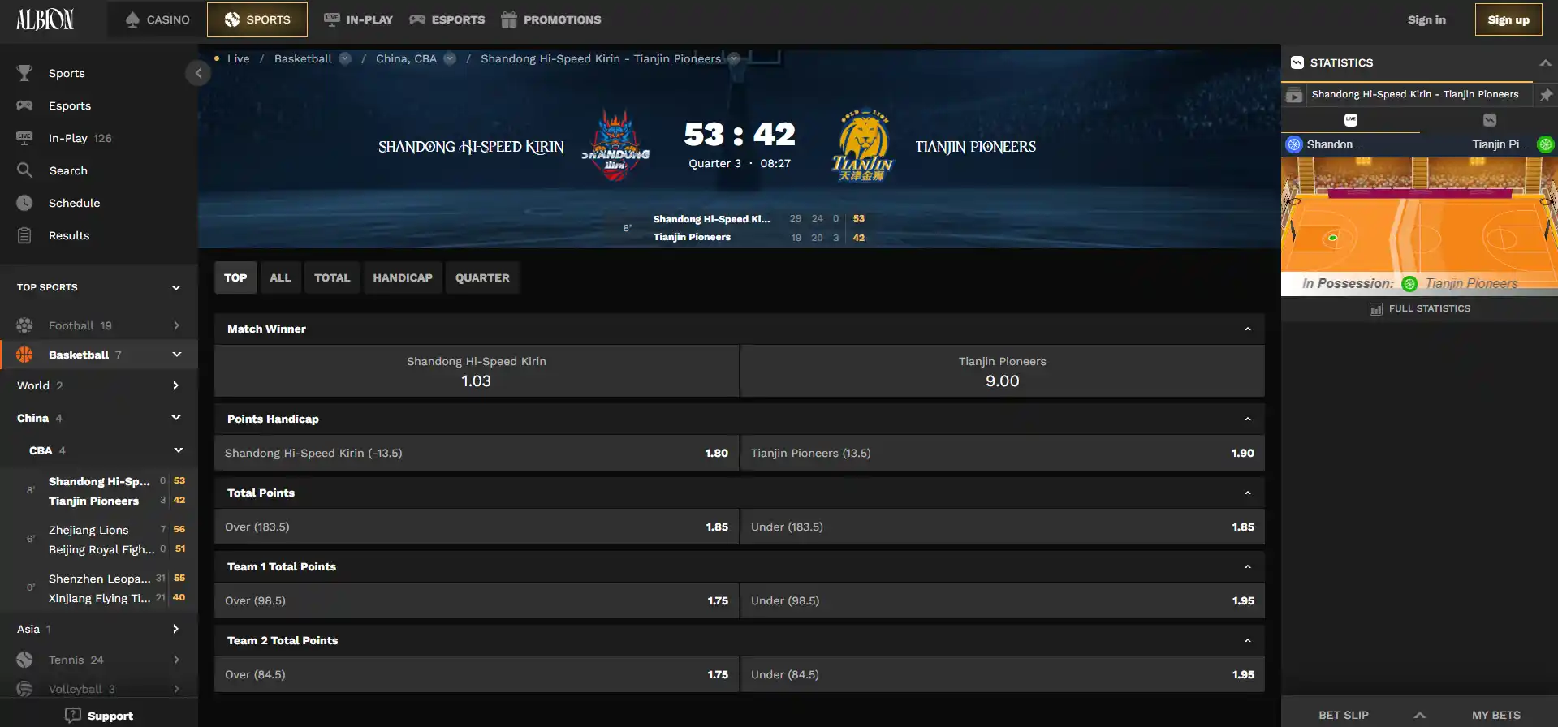Click the Support chat icon
Image resolution: width=1558 pixels, height=727 pixels.
pos(73,716)
